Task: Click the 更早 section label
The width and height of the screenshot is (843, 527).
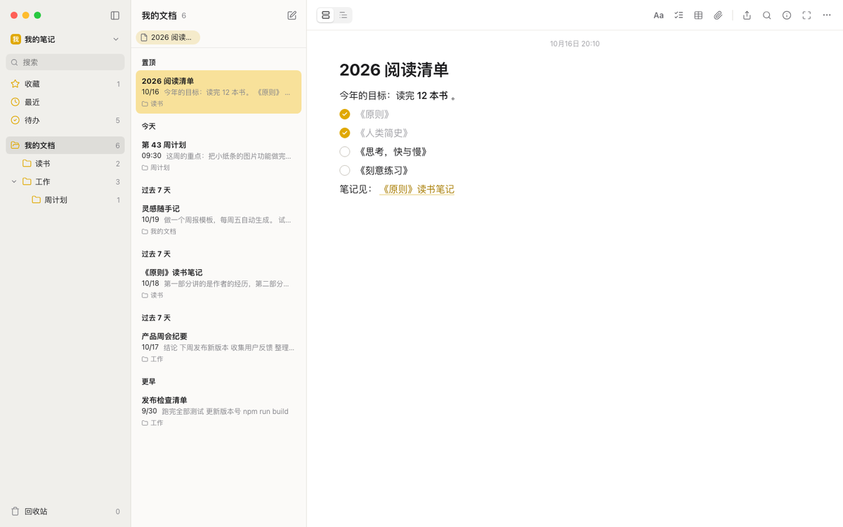Action: (x=149, y=382)
